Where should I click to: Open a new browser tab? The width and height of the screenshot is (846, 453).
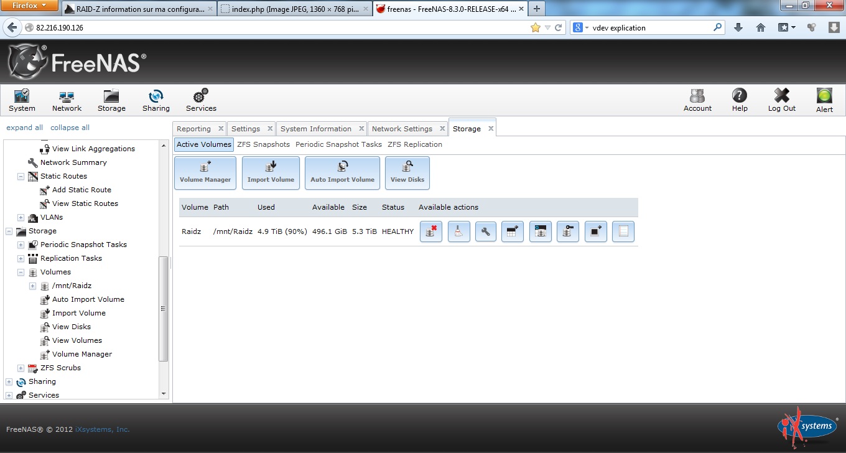(536, 8)
